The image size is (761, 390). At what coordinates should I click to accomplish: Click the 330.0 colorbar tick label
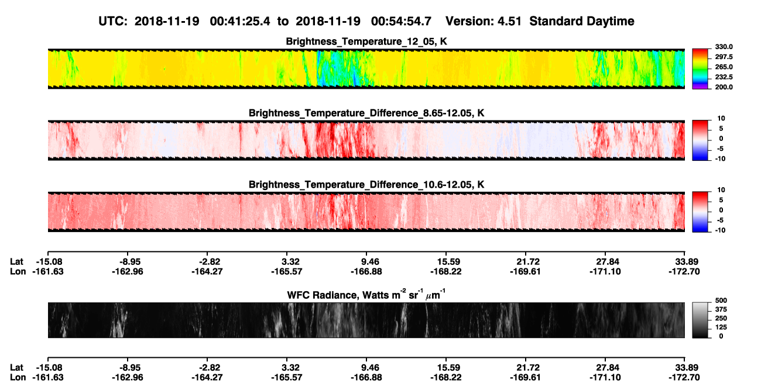724,47
